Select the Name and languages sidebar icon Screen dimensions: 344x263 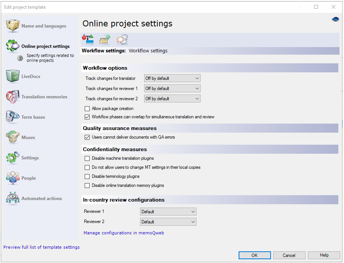[x=12, y=26]
